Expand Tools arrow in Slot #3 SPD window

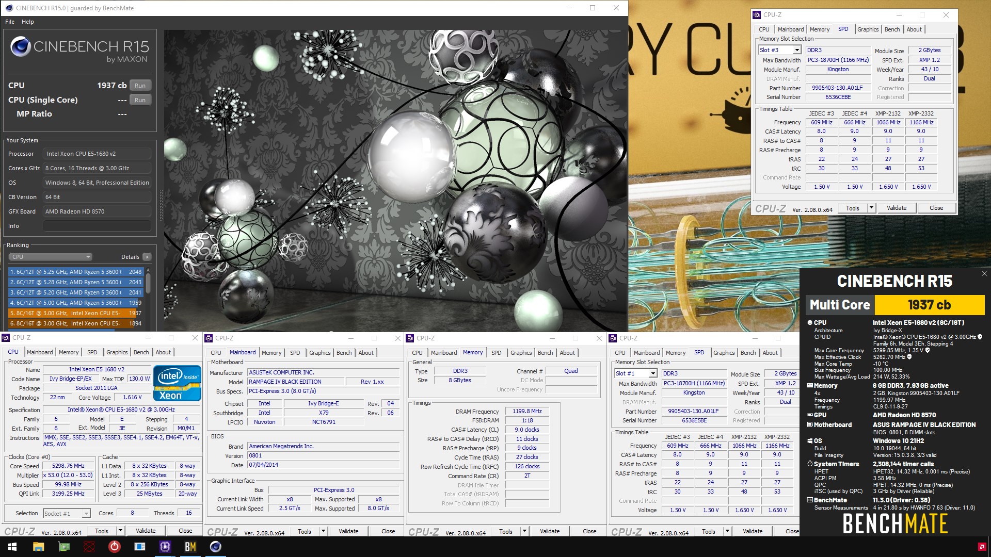point(872,208)
